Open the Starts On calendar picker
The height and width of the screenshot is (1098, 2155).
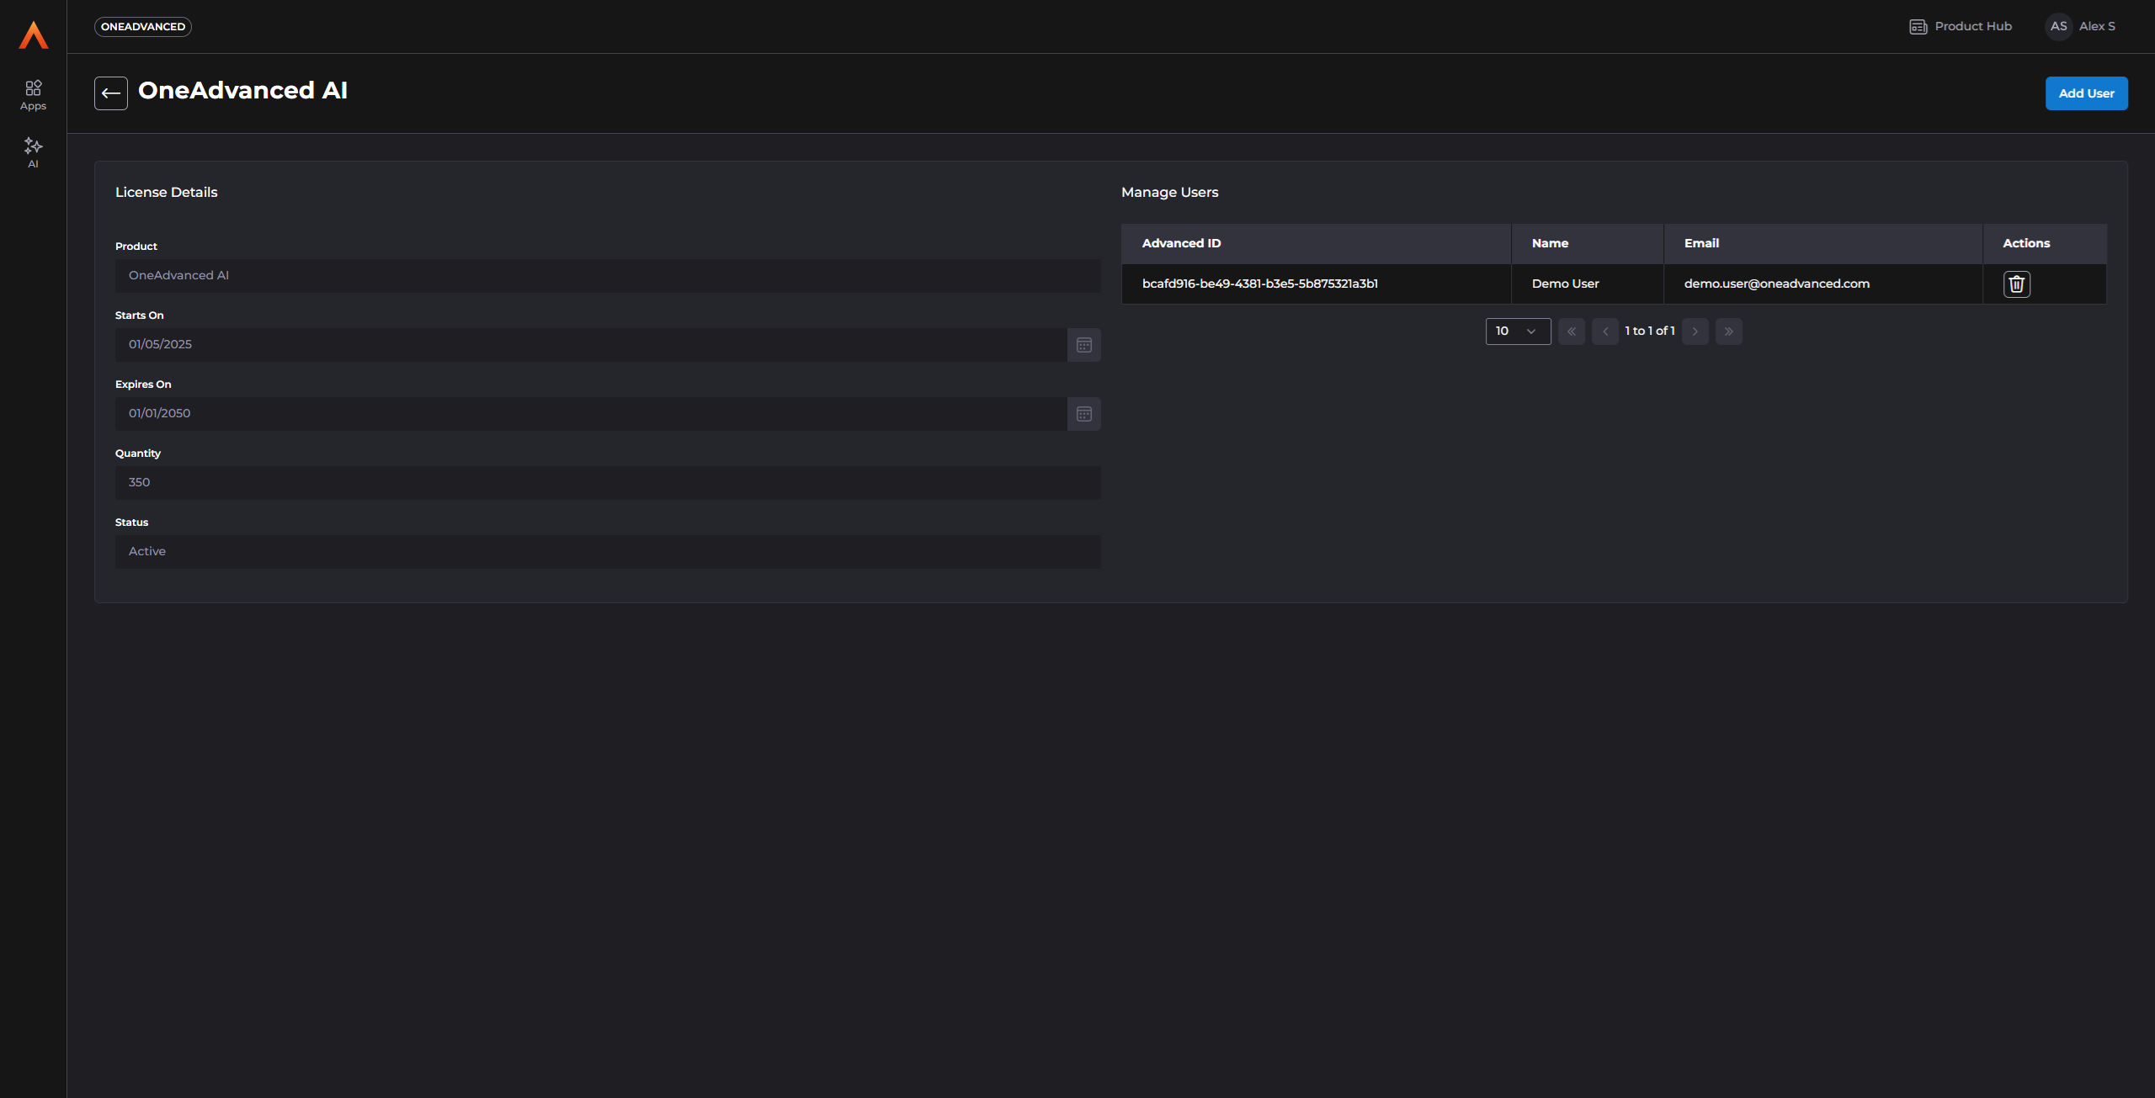1083,345
